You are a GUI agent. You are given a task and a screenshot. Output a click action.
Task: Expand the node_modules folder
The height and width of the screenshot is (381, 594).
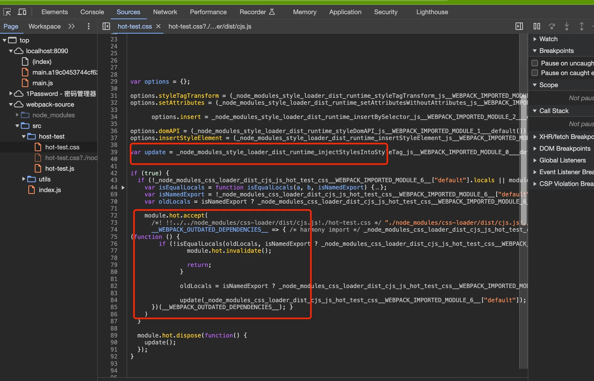(17, 115)
